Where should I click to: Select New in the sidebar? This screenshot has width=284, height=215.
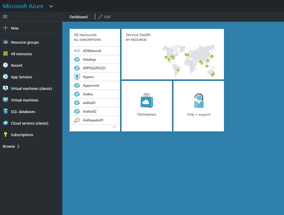15,28
